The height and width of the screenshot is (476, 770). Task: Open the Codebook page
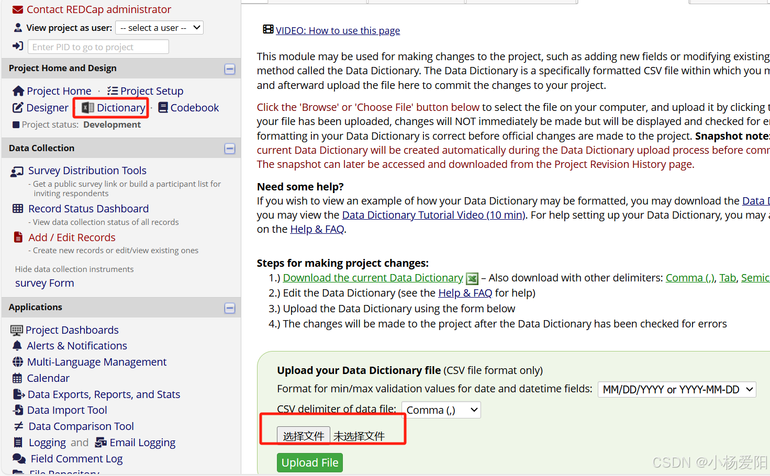pos(195,108)
